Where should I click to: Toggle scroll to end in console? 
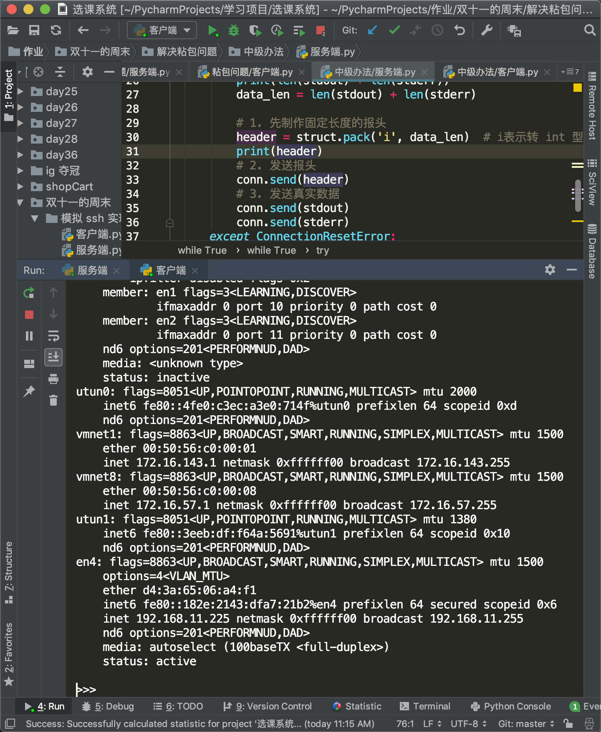(53, 357)
